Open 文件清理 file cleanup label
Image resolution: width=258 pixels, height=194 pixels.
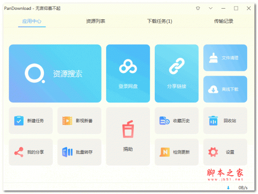230,58
